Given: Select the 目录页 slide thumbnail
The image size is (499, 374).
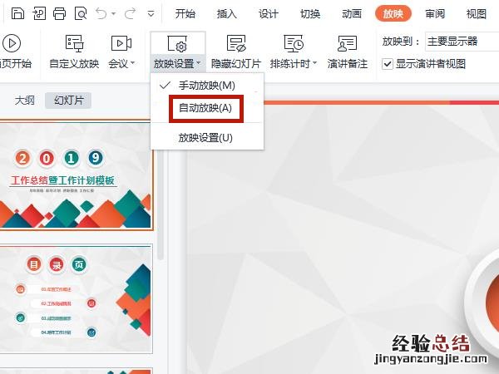Looking at the screenshot, I should coord(76,298).
